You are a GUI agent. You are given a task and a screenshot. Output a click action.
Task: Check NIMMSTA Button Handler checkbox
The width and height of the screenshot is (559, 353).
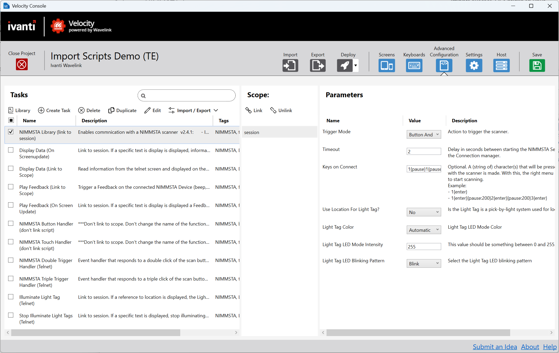coord(11,223)
